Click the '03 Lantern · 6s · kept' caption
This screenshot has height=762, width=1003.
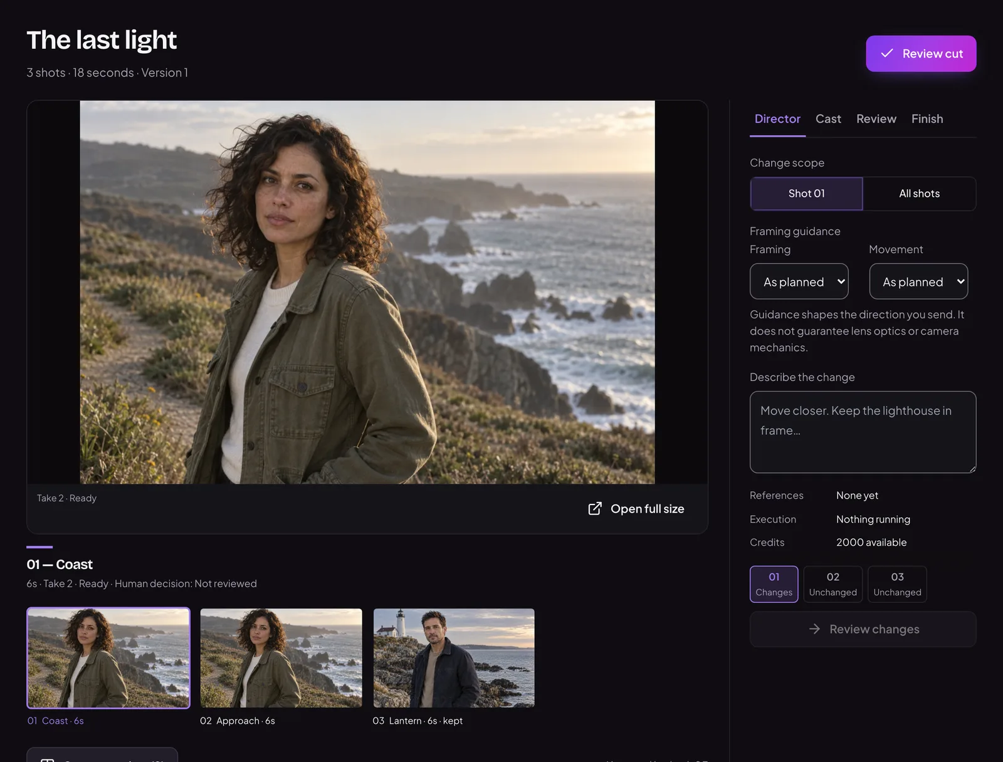click(x=417, y=721)
